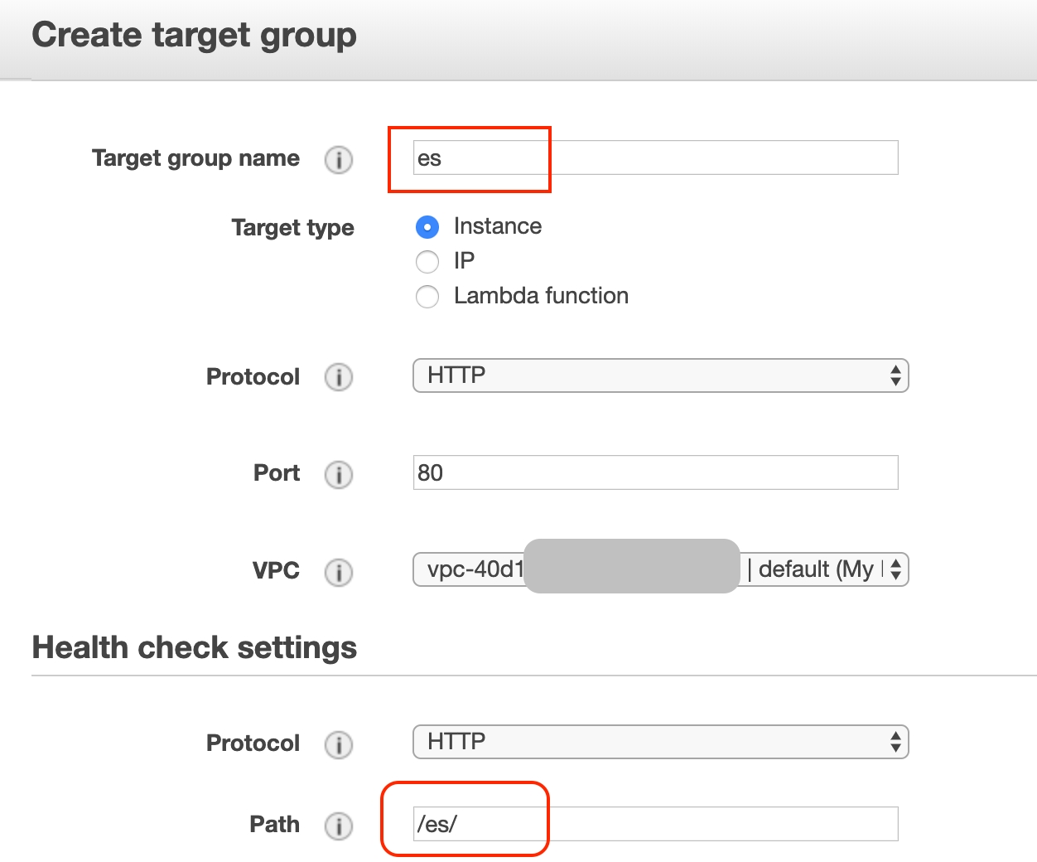This screenshot has height=862, width=1037.
Task: Click the Port info icon
Action: [338, 474]
